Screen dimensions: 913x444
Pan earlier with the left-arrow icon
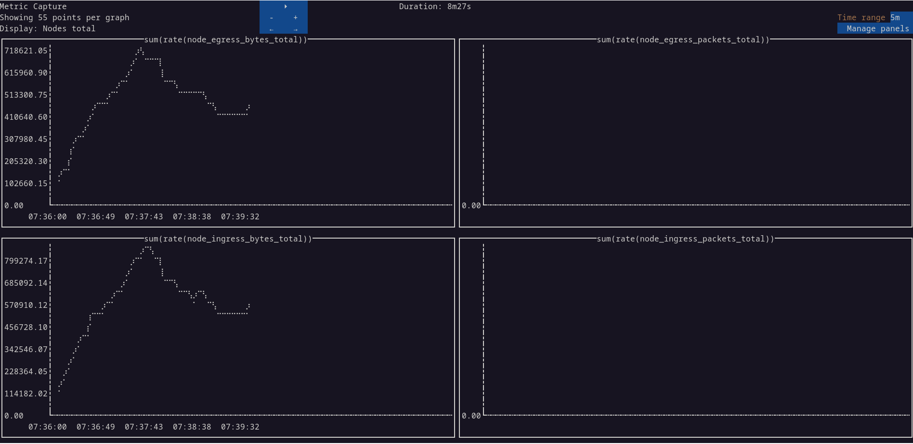pyautogui.click(x=271, y=29)
